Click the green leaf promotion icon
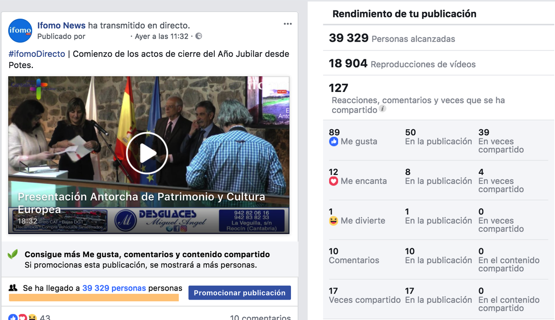555x320 pixels. (13, 255)
